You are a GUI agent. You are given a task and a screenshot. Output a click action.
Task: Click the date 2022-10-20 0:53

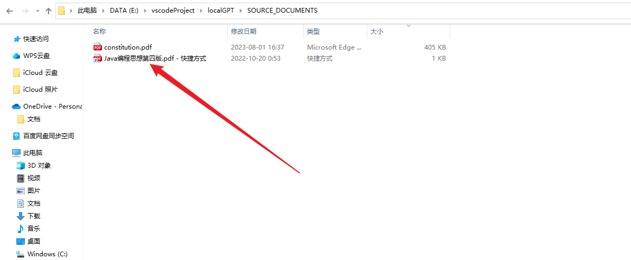(256, 59)
